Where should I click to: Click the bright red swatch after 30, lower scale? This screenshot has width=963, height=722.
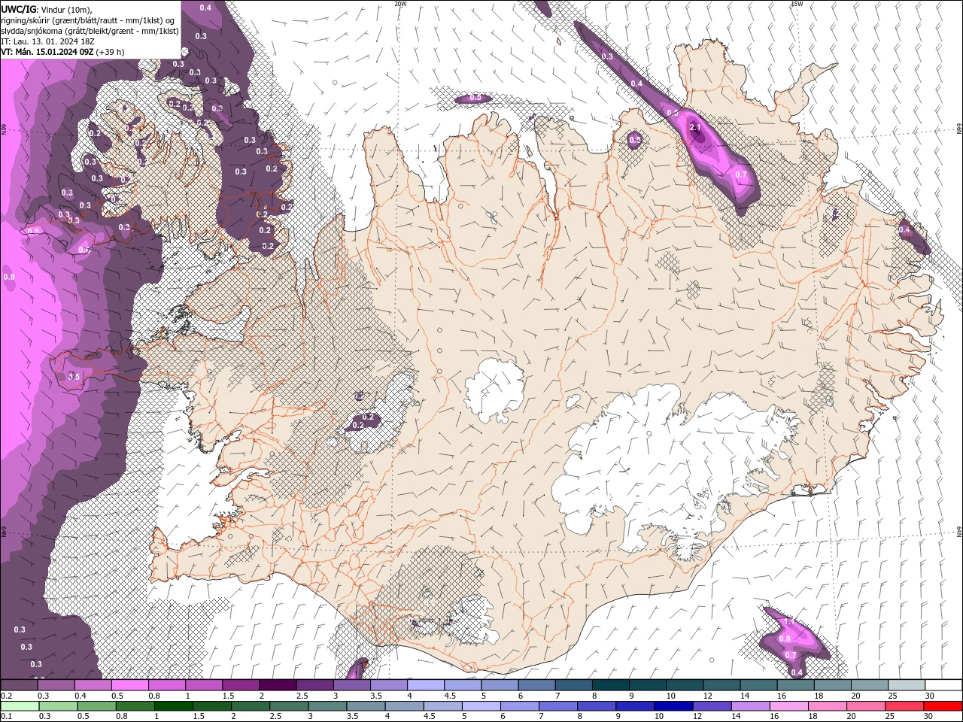pos(943,706)
